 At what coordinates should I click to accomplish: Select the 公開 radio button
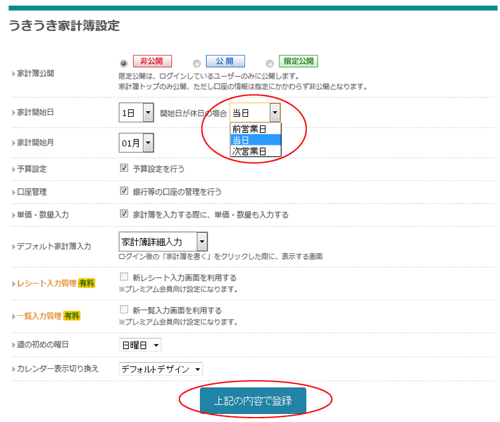[x=197, y=64]
